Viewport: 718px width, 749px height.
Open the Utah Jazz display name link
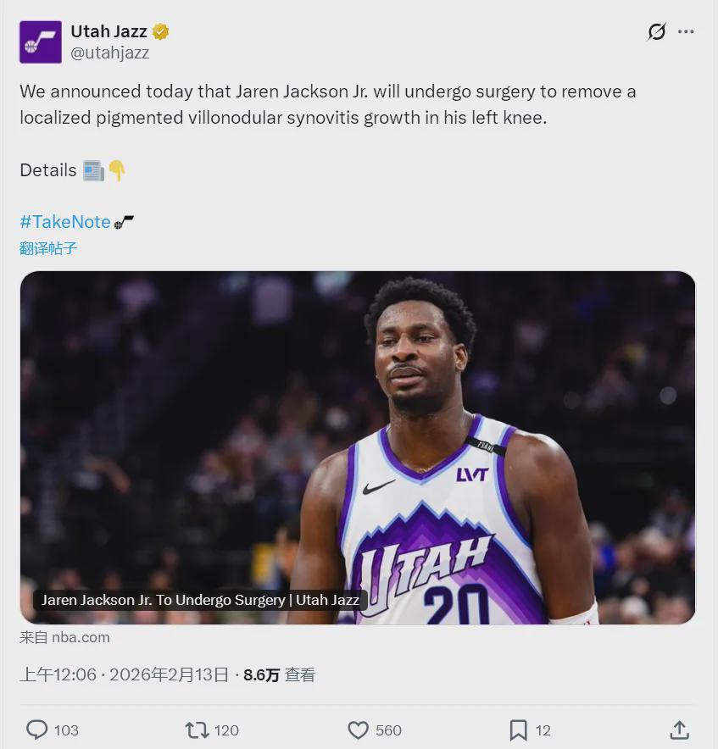pos(109,31)
